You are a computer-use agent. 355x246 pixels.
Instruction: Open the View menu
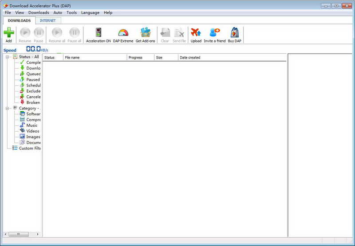[20, 13]
